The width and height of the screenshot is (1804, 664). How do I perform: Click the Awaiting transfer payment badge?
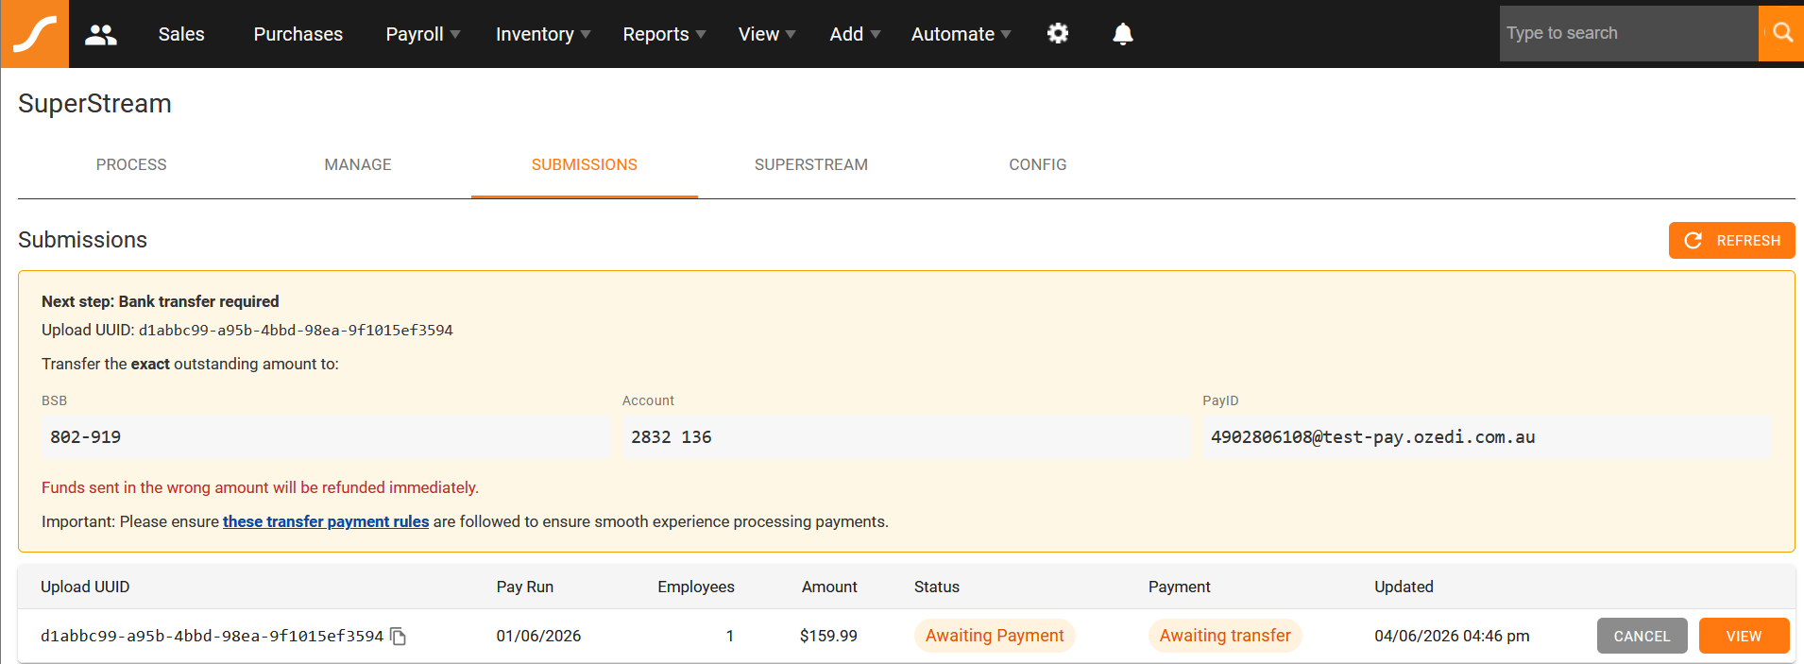[x=1225, y=636]
